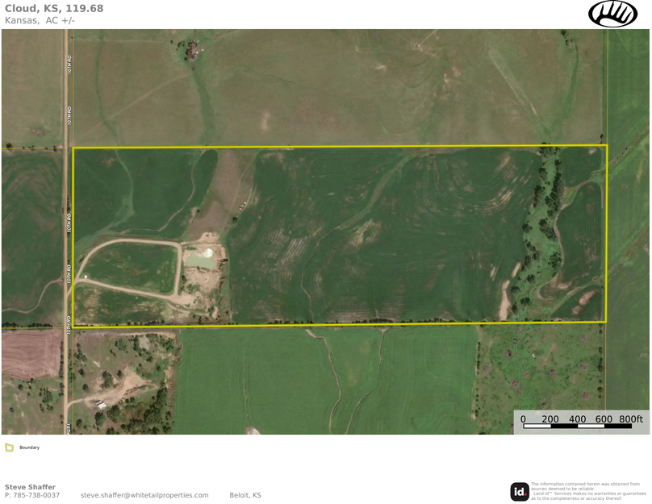Screen dimensions: 652x504
Task: Select the Steve Shaffer agent name
Action: pyautogui.click(x=30, y=487)
